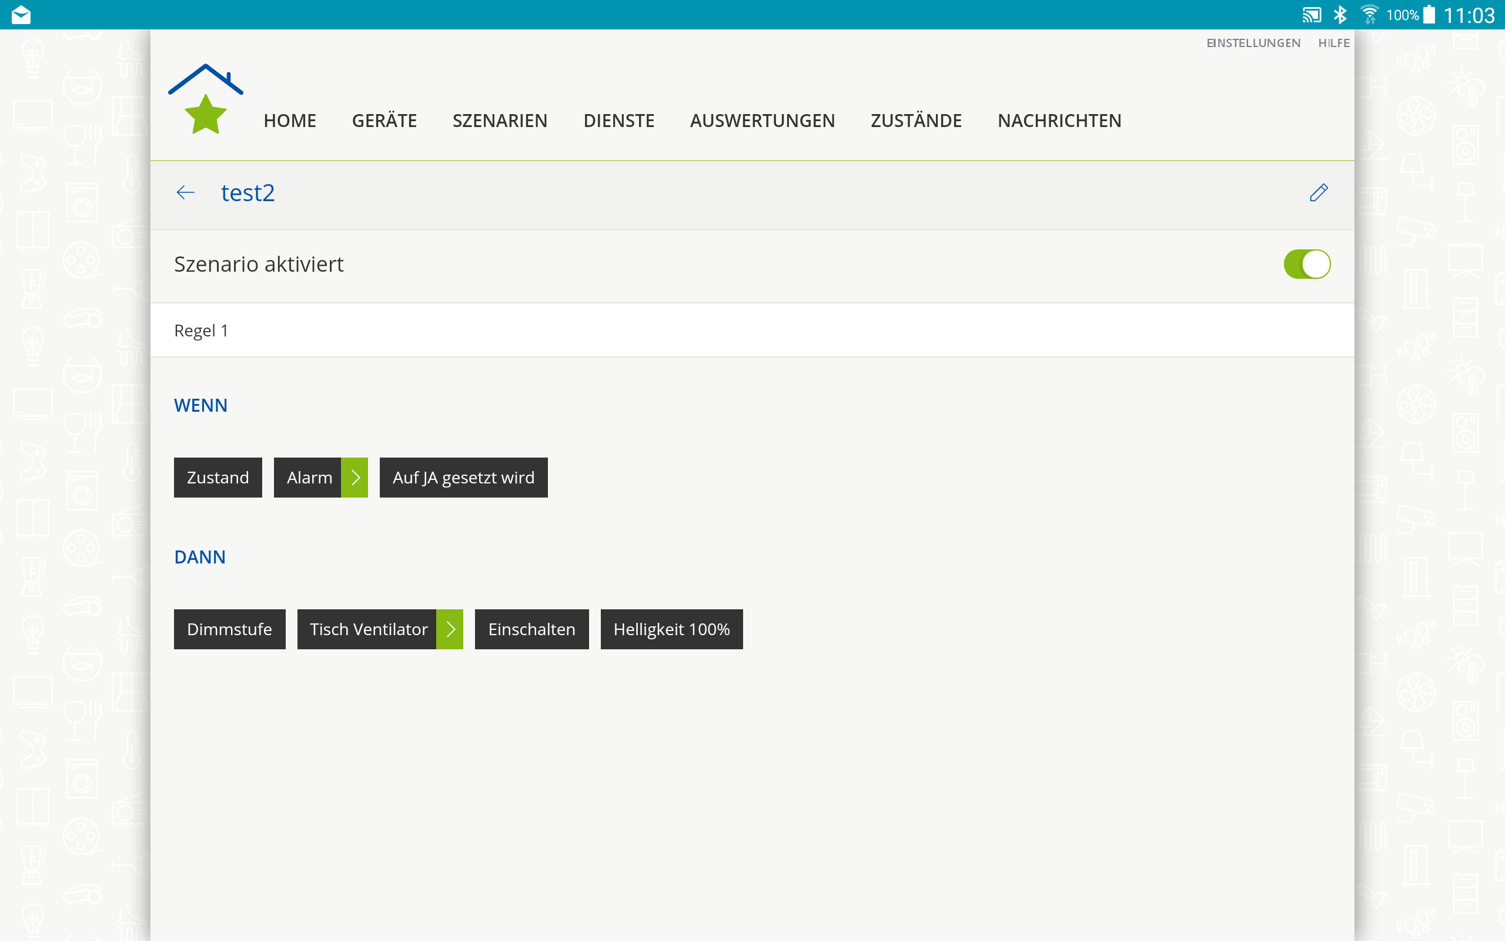This screenshot has width=1505, height=941.
Task: Disable the Szenario aktiviert switch
Action: coord(1307,265)
